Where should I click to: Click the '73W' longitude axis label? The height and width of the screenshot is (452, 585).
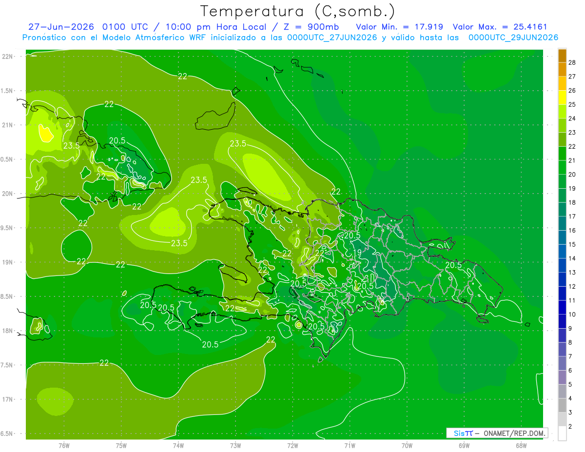pos(235,446)
